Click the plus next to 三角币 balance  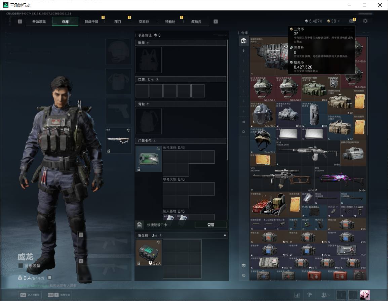(339, 21)
